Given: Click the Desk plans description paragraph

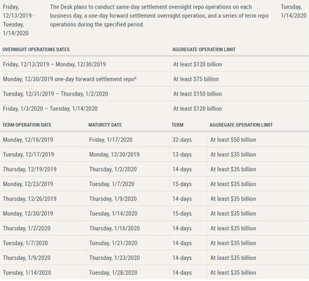Looking at the screenshot, I should 159,16.
